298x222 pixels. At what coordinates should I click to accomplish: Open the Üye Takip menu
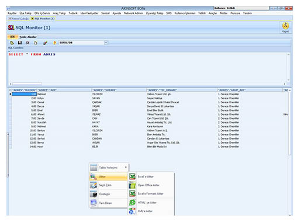pyautogui.click(x=25, y=13)
